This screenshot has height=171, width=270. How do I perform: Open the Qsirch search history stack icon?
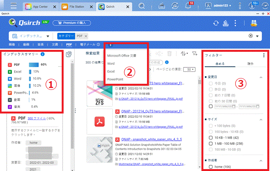pos(225,23)
